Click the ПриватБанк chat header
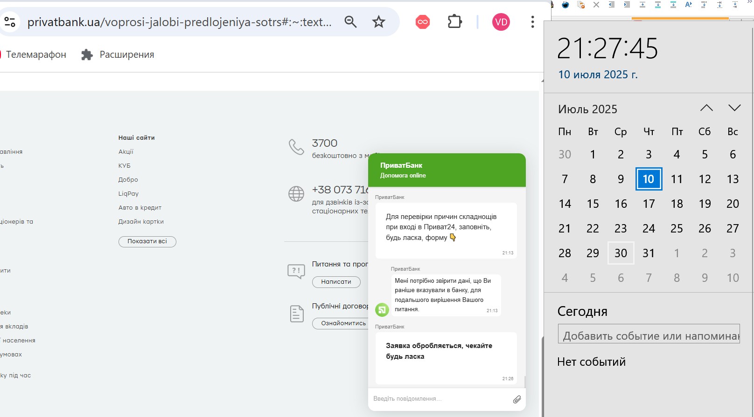Image resolution: width=754 pixels, height=417 pixels. pyautogui.click(x=447, y=170)
